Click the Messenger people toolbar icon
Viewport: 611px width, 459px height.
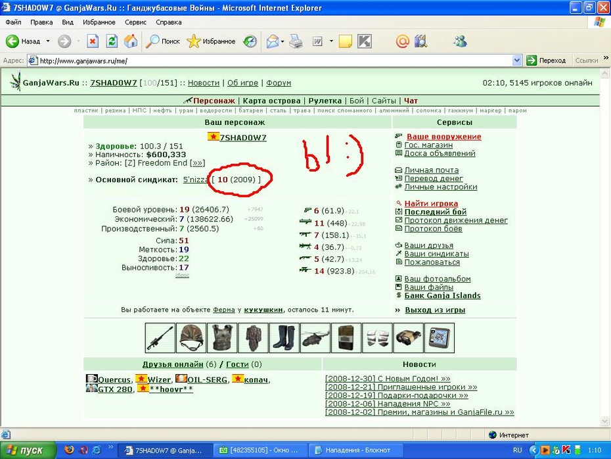(460, 41)
